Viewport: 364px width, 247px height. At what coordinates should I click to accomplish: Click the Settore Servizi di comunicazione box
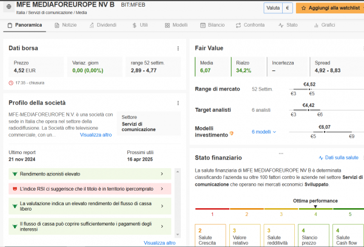coord(149,124)
